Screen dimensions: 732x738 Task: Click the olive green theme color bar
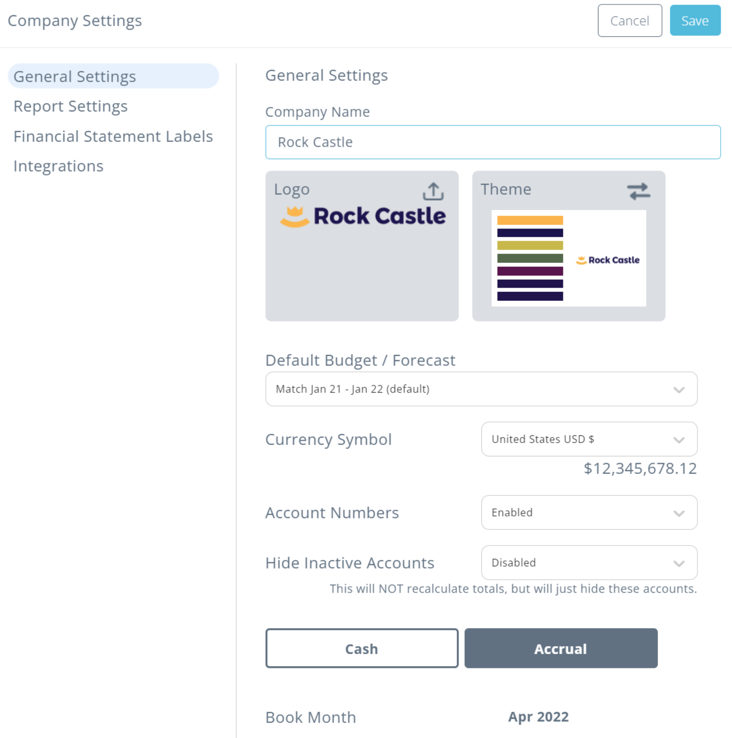pos(530,258)
